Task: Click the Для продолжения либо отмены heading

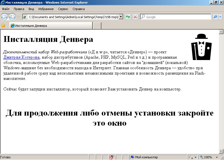Action: (x=109, y=118)
